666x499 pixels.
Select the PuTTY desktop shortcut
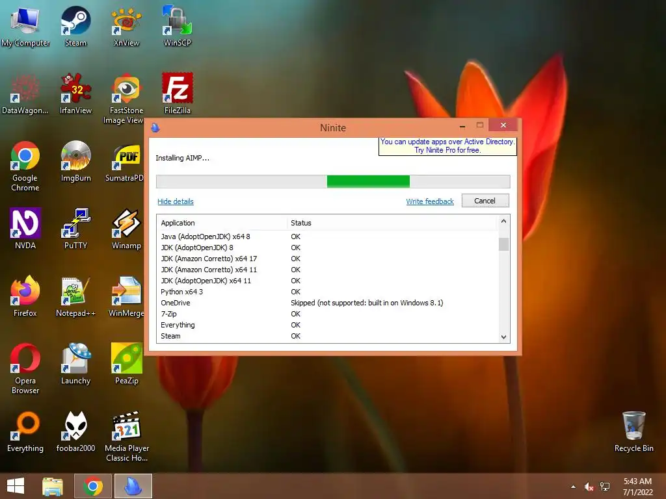(x=75, y=228)
